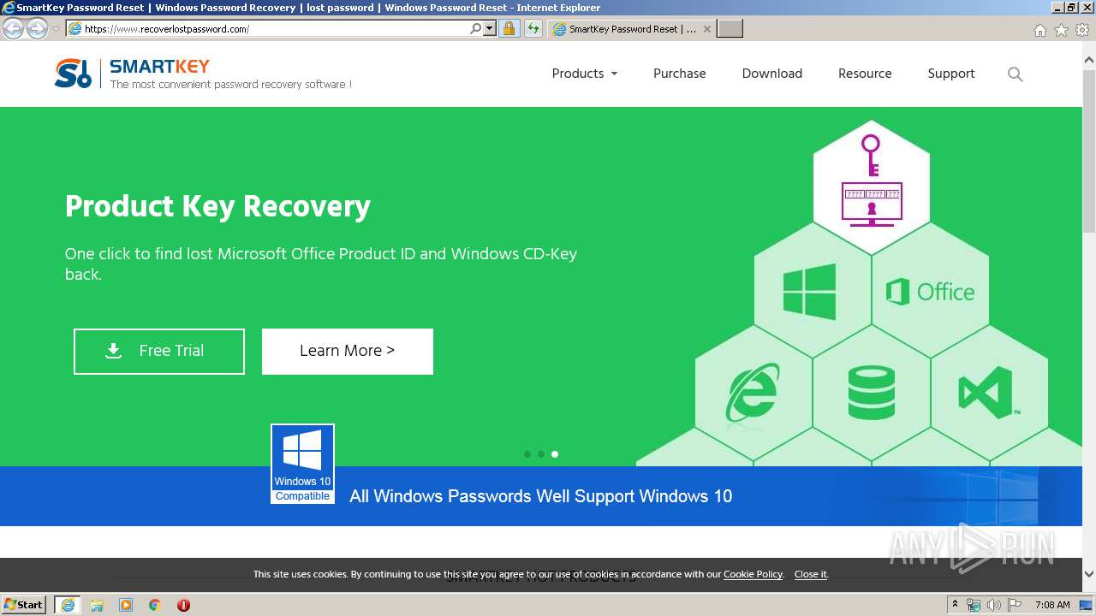Click the SmartKey logo icon
Screen dimensions: 1096x616
tap(73, 73)
